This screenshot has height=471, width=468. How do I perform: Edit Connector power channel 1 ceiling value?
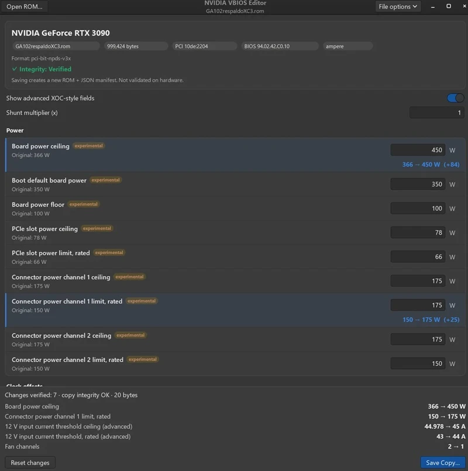pyautogui.click(x=418, y=281)
